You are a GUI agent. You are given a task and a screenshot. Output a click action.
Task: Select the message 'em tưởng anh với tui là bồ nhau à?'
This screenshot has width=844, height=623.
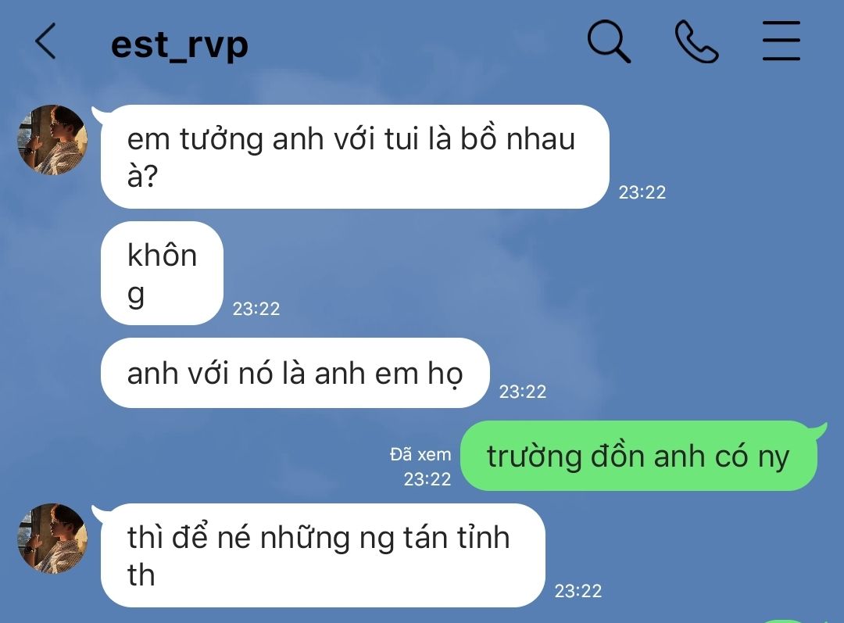[355, 156]
